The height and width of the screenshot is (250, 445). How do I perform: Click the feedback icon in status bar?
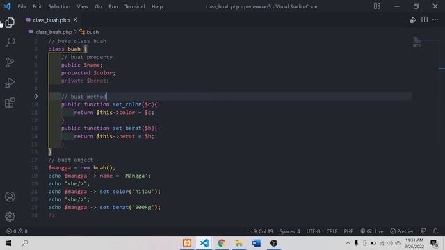coord(423,231)
